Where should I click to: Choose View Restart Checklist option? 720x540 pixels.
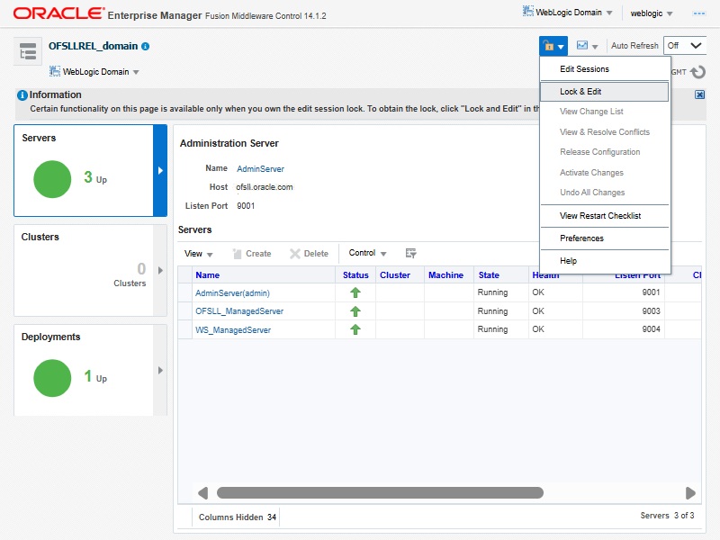[x=600, y=216]
